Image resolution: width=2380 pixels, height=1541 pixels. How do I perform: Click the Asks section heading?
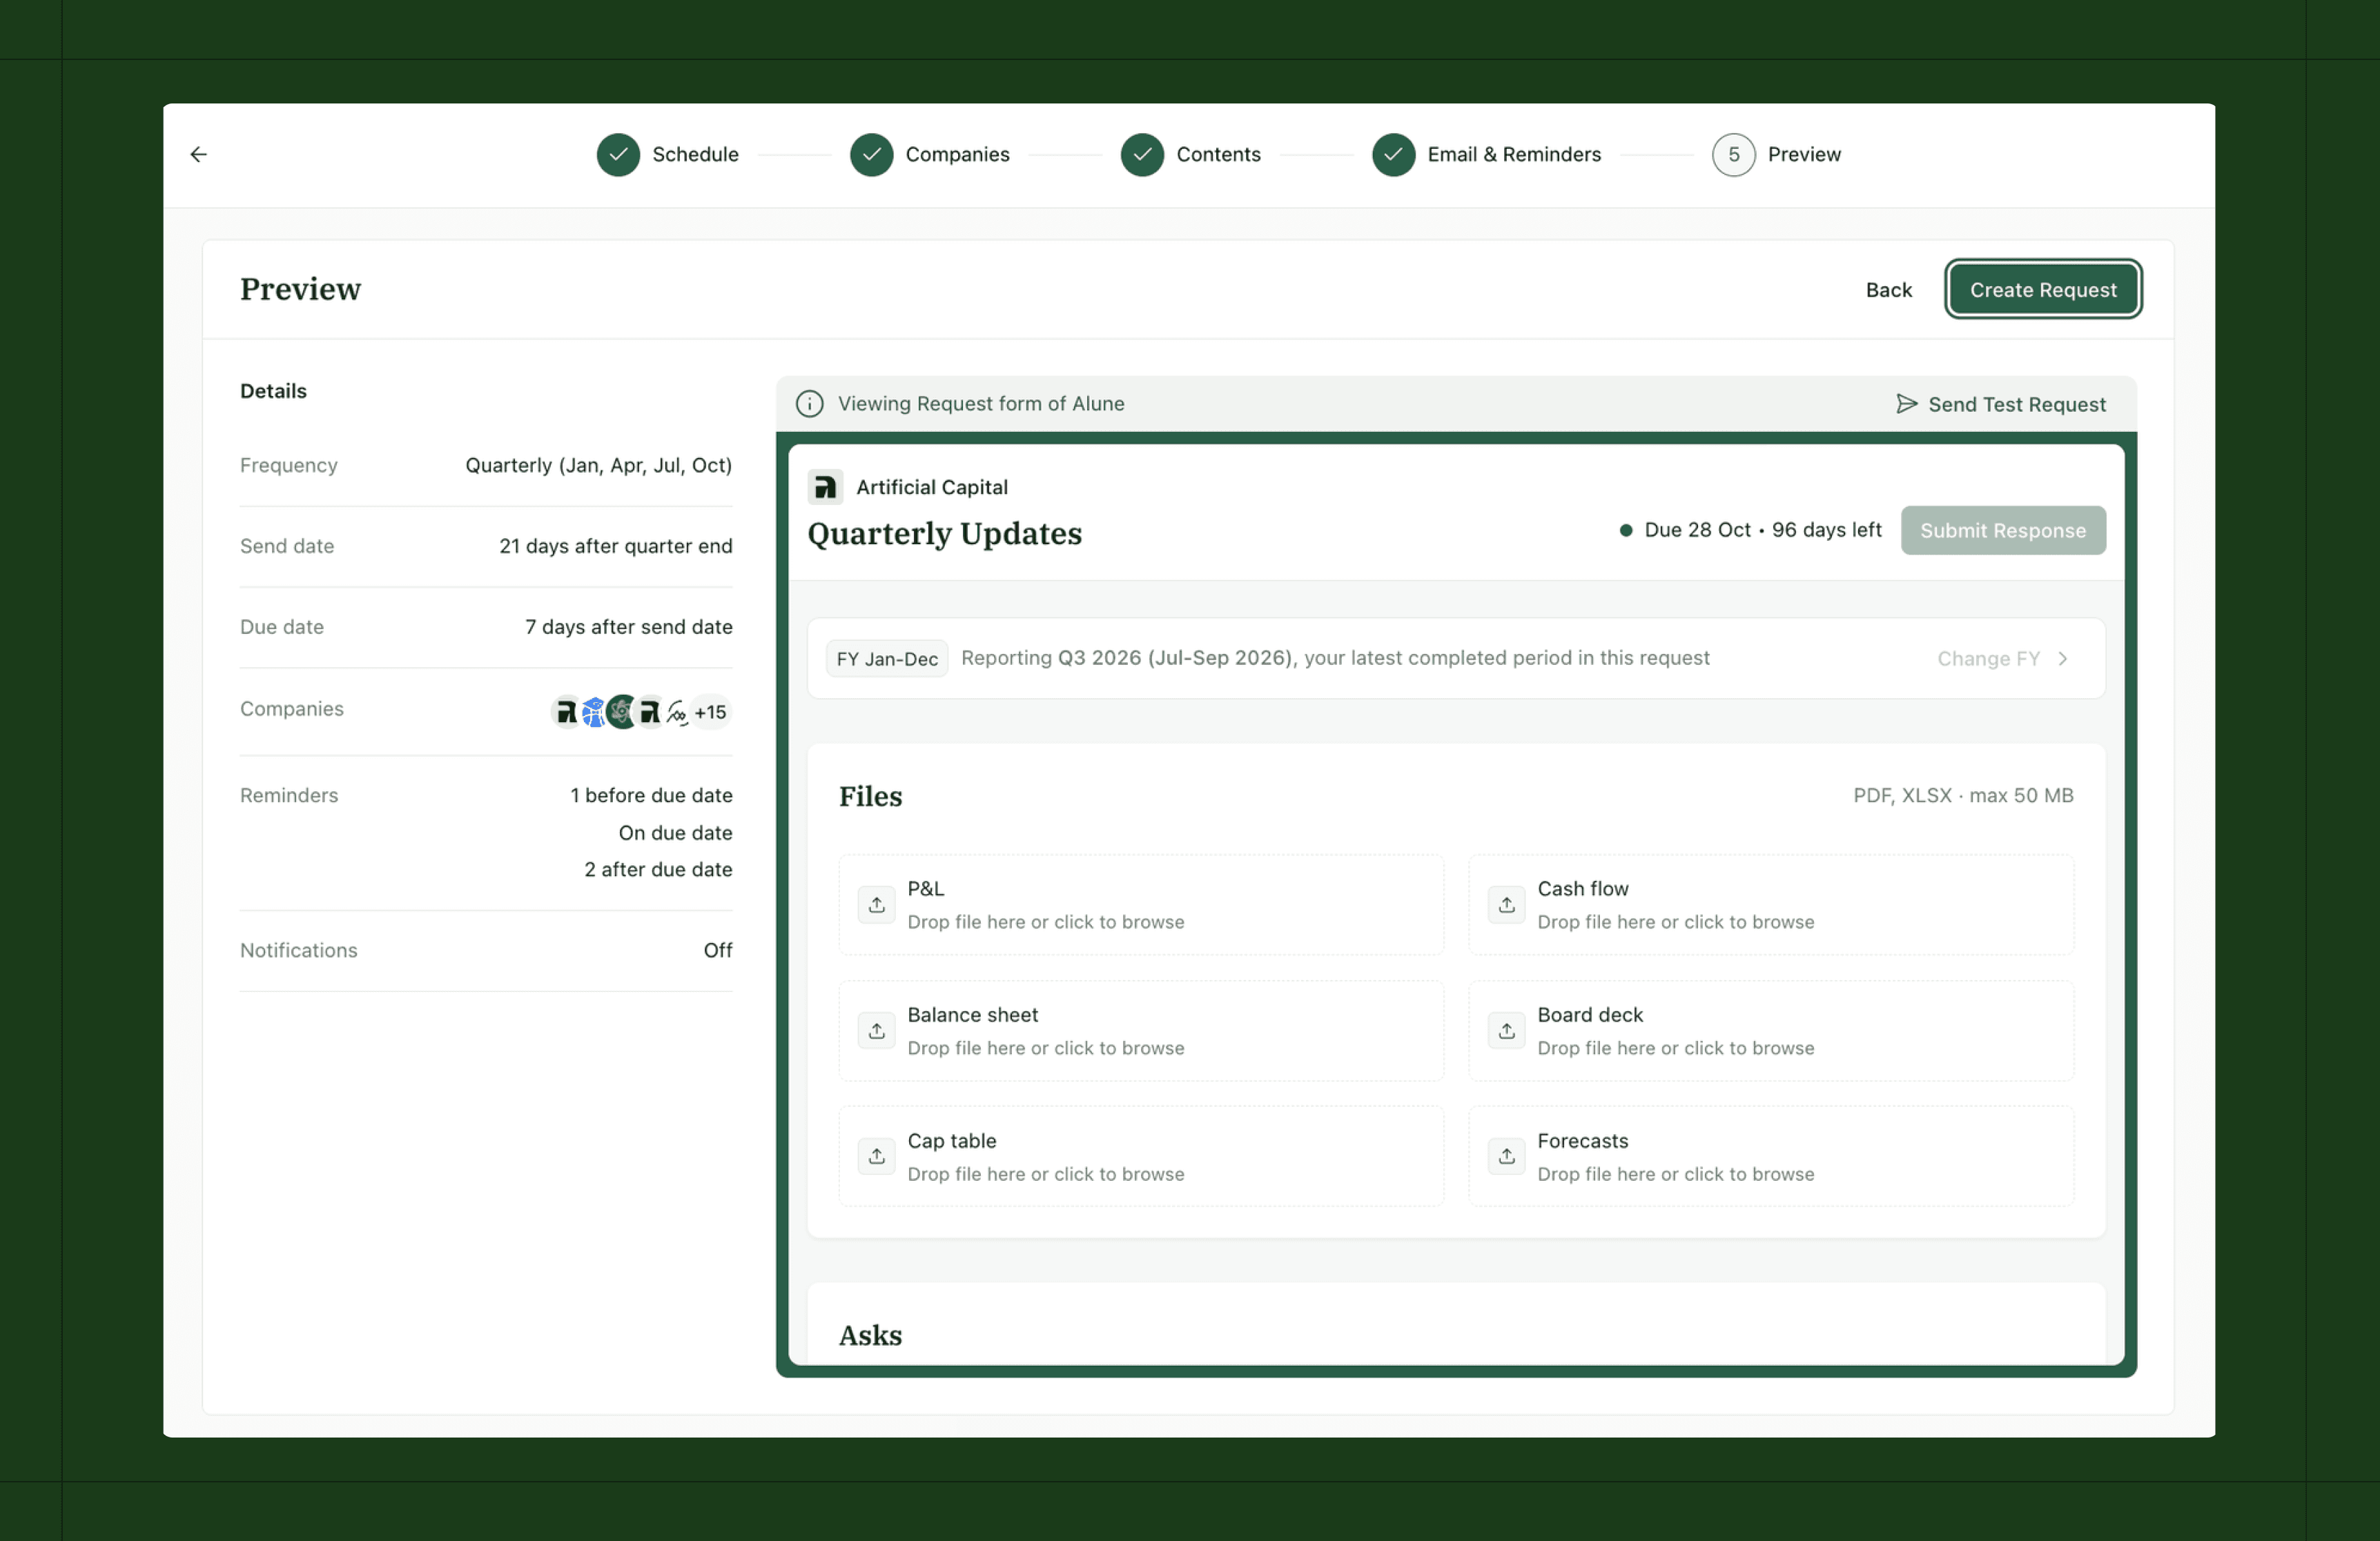point(870,1335)
